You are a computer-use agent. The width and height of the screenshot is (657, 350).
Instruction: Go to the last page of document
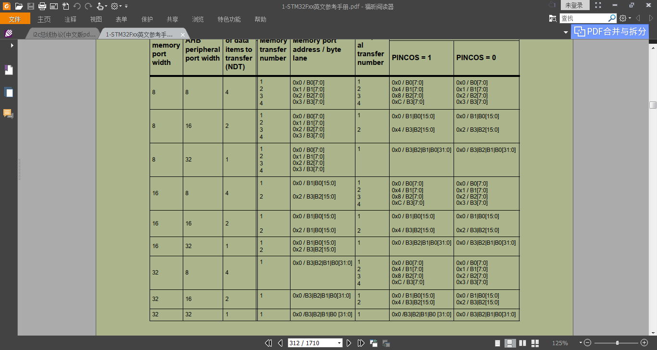pos(361,343)
